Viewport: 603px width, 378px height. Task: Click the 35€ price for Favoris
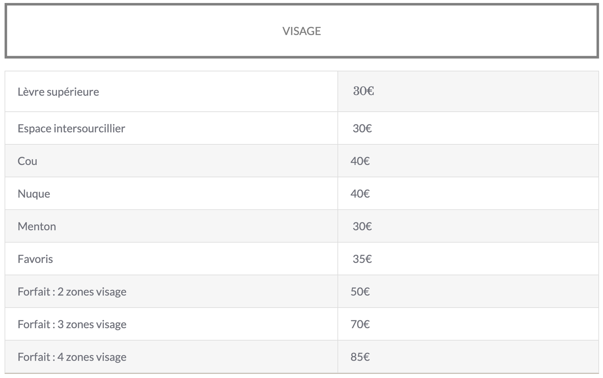click(362, 259)
